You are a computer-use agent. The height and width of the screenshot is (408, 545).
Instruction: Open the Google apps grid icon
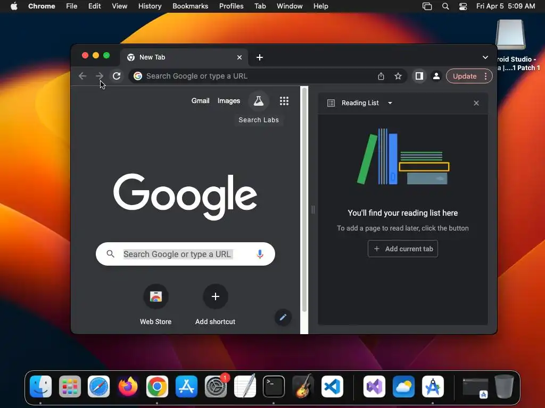coord(284,101)
